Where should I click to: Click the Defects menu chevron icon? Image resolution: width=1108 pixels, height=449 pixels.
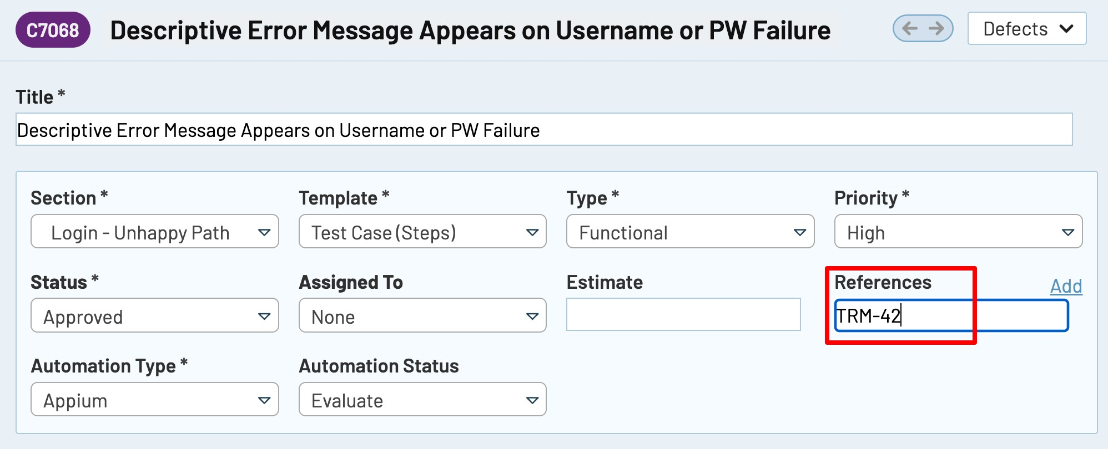[x=1066, y=29]
